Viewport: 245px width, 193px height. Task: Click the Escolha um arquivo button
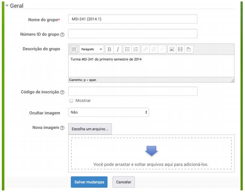coord(90,129)
